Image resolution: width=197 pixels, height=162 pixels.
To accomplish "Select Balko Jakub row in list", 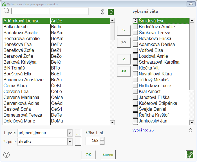I will pyautogui.click(x=15, y=27).
